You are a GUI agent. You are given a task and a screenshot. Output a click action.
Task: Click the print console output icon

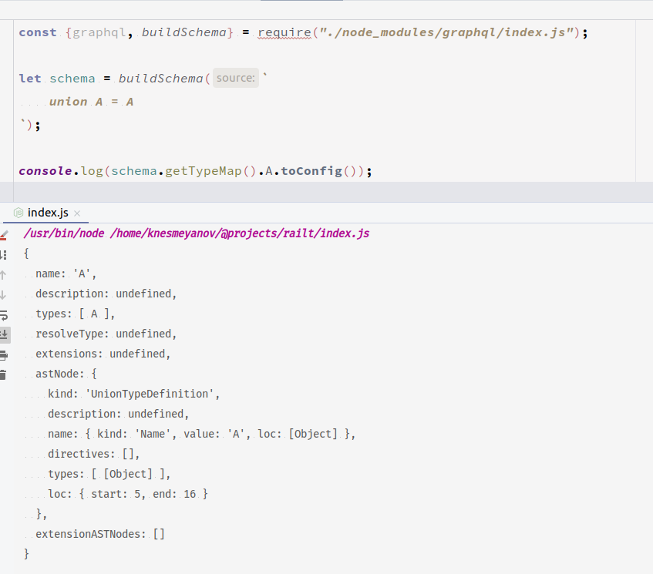[x=4, y=355]
